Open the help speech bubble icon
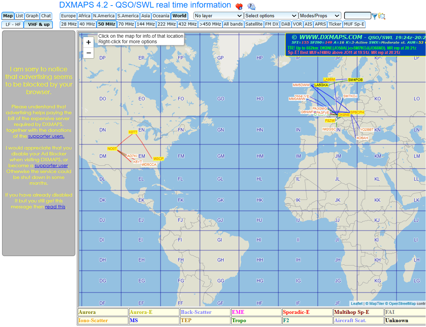 pos(252,7)
